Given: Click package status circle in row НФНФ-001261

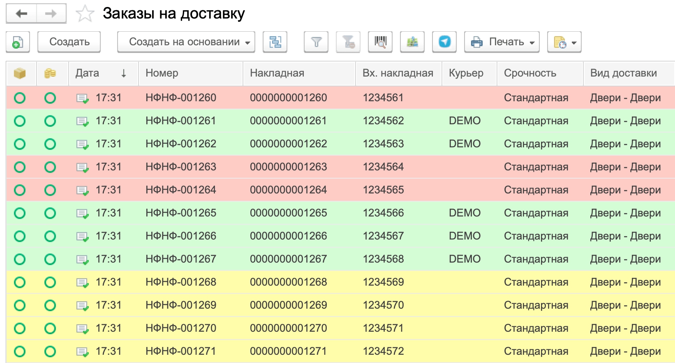Looking at the screenshot, I should 20,121.
